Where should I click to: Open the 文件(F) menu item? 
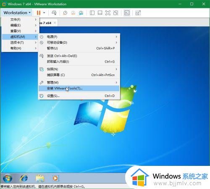pyautogui.click(x=20, y=19)
